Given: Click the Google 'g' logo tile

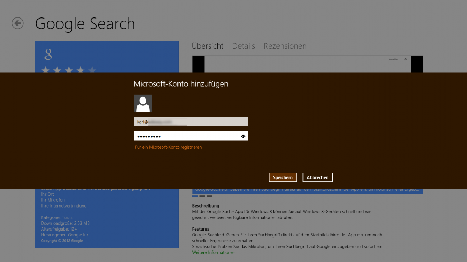Looking at the screenshot, I should pos(49,54).
